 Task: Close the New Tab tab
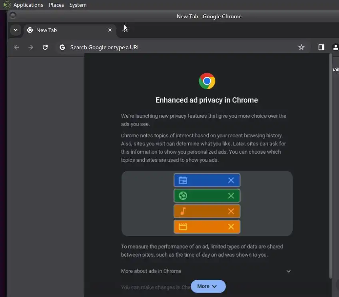click(110, 30)
